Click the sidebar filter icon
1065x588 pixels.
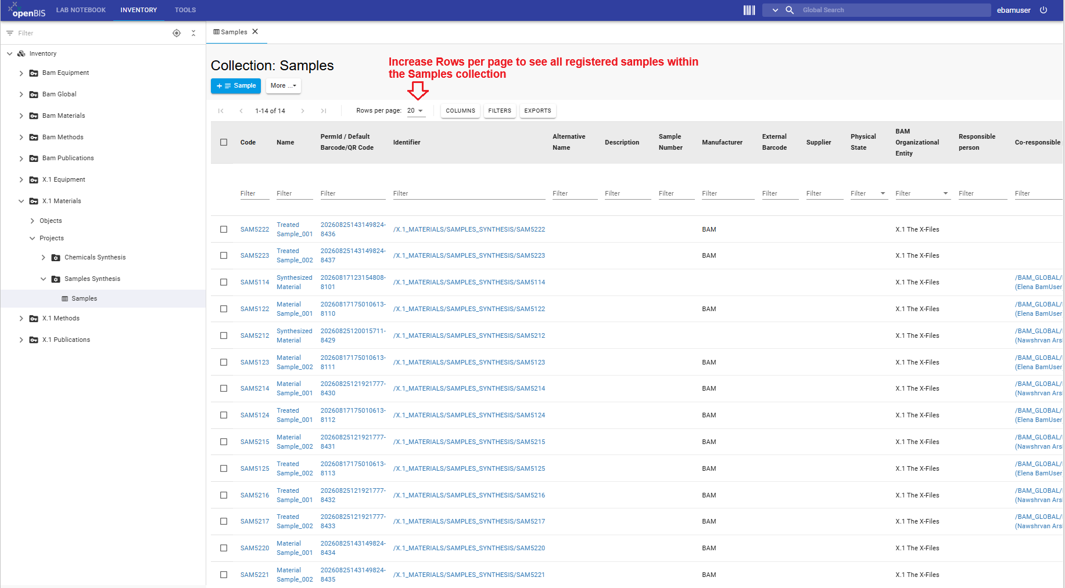point(10,33)
